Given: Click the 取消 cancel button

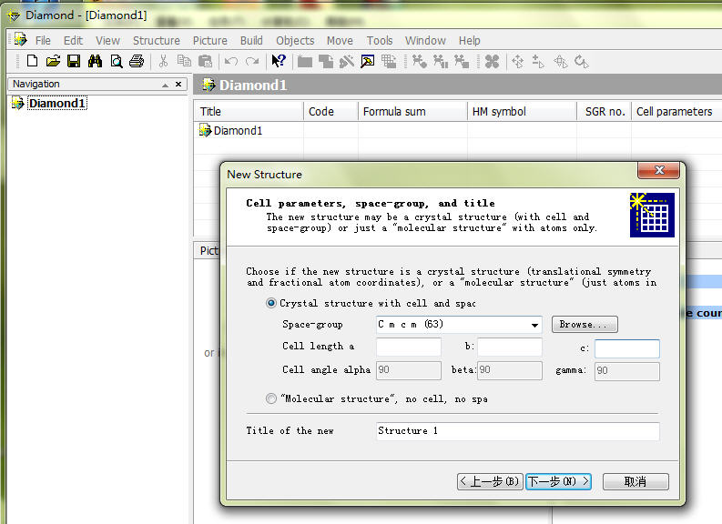Looking at the screenshot, I should (636, 481).
